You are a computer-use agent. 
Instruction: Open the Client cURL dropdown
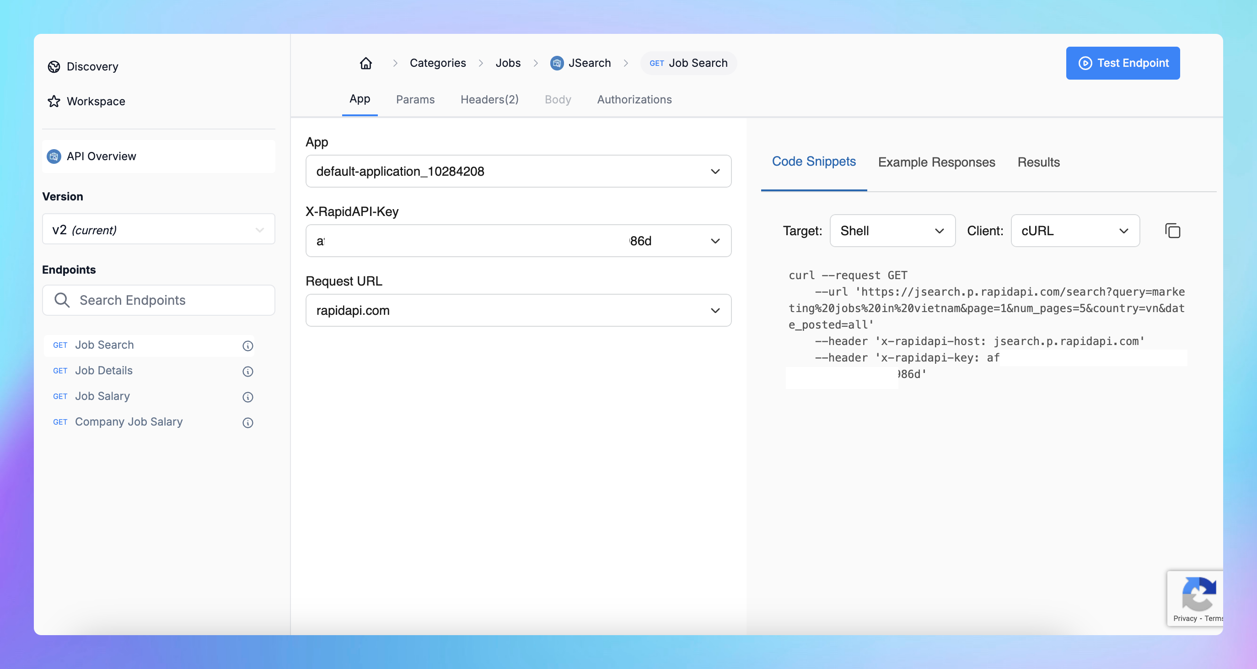click(1074, 231)
